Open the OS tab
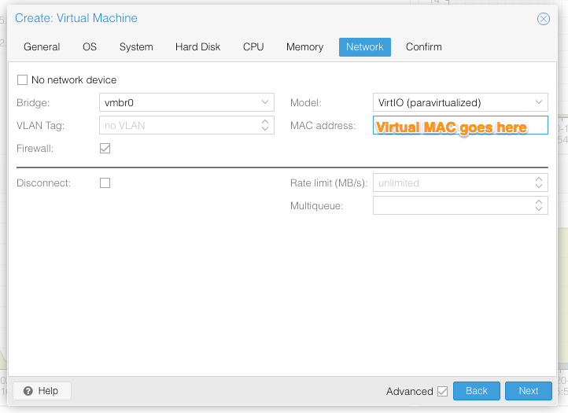Image resolution: width=568 pixels, height=413 pixels. tap(90, 47)
